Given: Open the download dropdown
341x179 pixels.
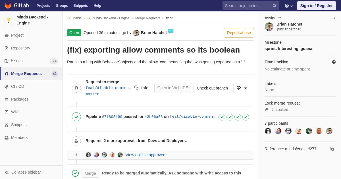Looking at the screenshot, I should click(x=241, y=88).
